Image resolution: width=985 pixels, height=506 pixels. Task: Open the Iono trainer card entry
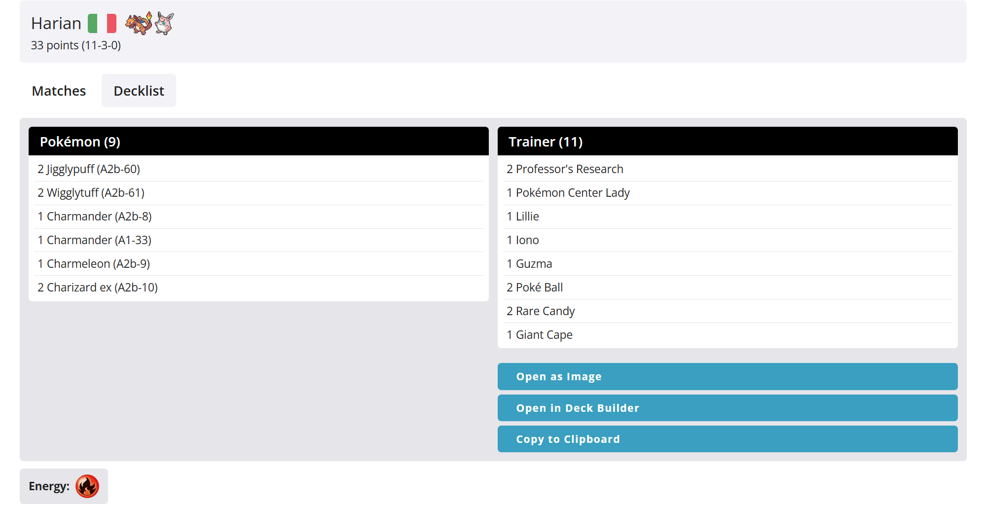coord(523,240)
